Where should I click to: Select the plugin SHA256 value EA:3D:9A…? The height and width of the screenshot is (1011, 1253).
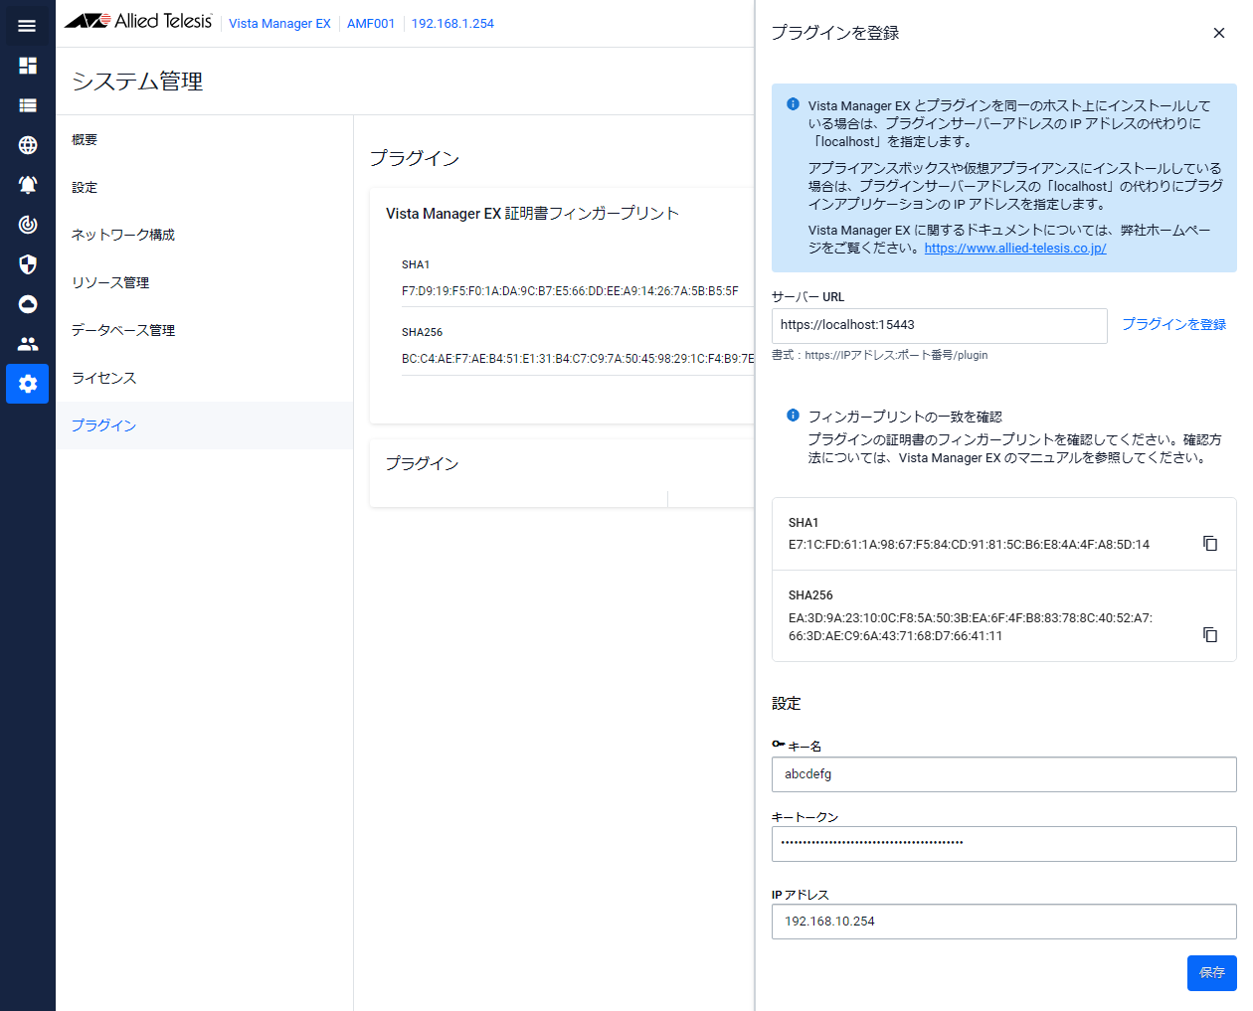pos(971,627)
